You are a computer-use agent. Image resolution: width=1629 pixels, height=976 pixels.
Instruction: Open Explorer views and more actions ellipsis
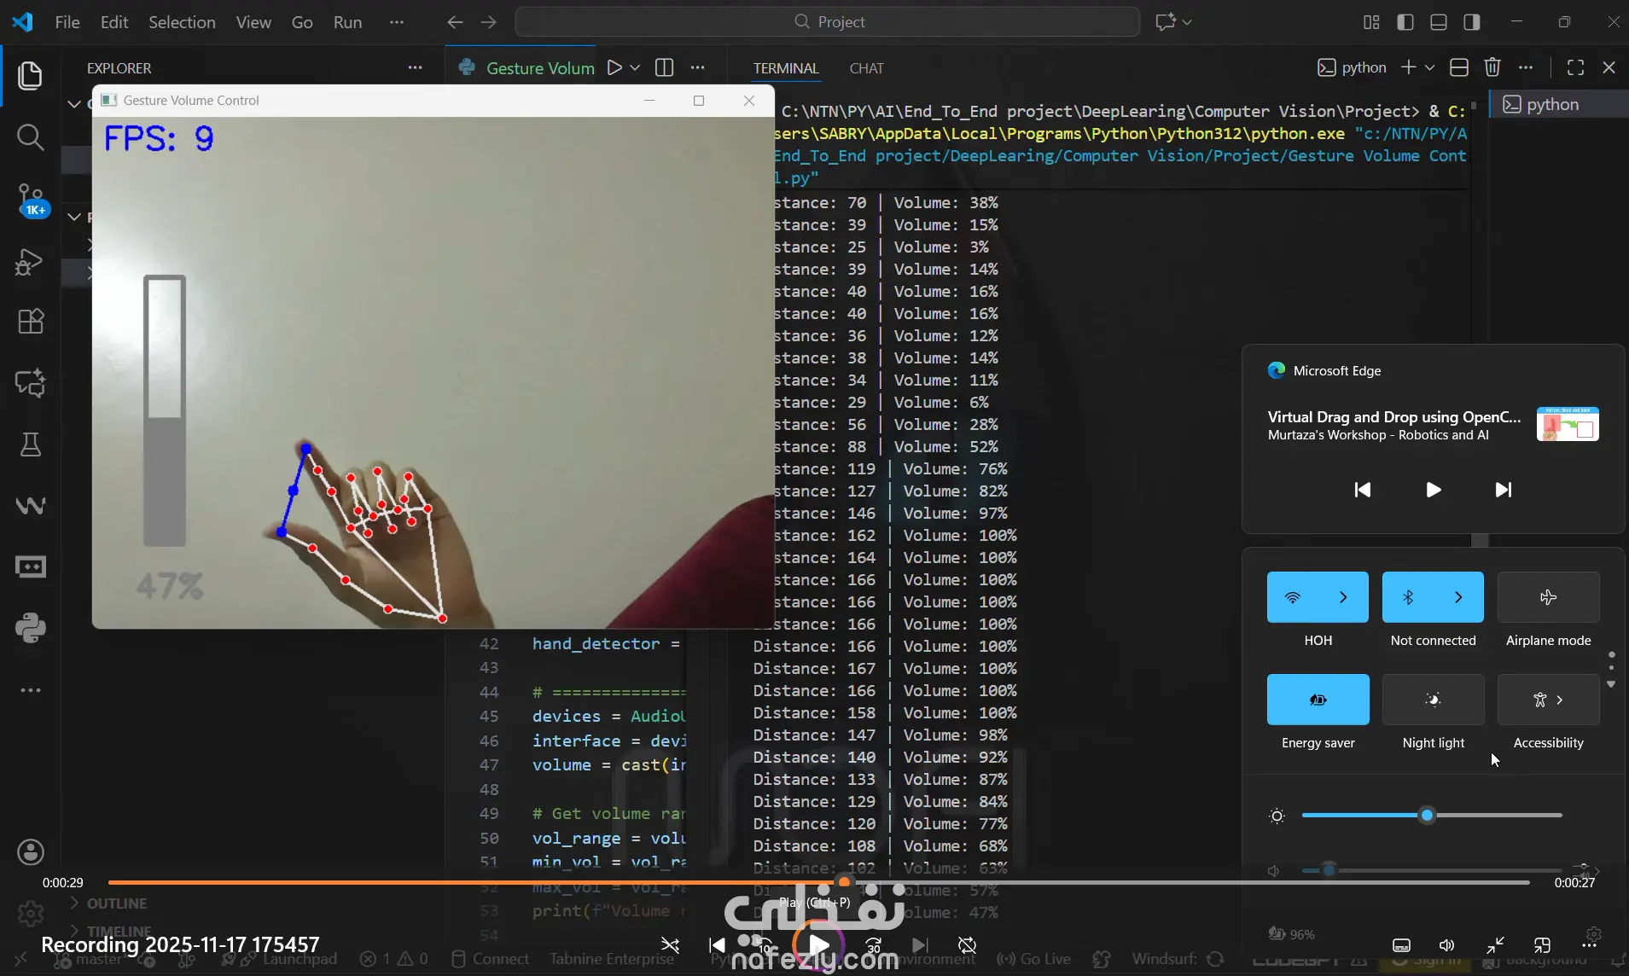415,68
